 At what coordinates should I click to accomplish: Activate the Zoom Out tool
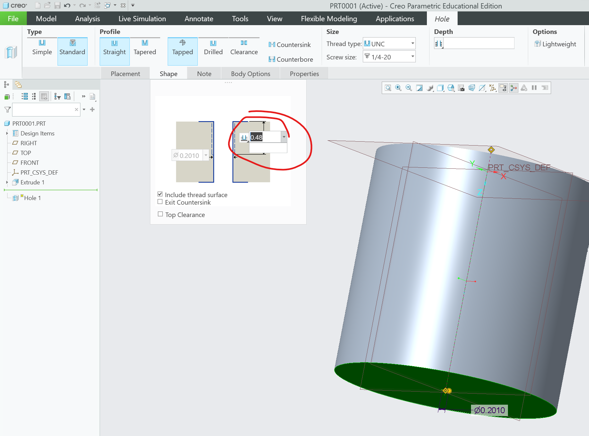click(x=409, y=88)
